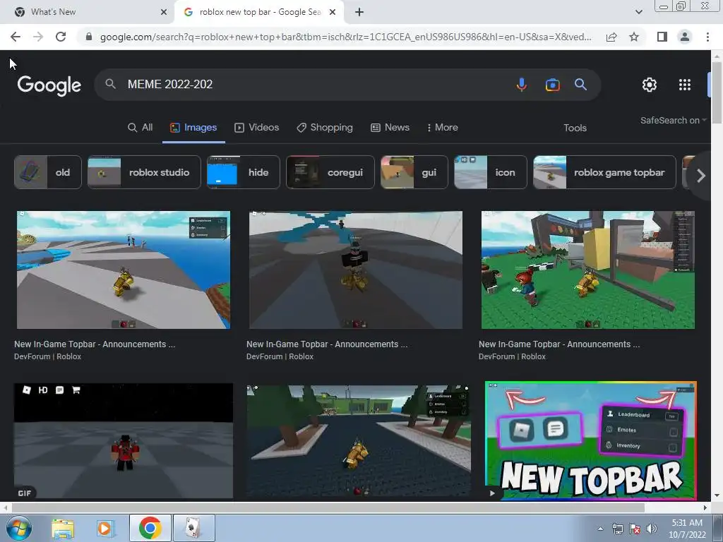Close the What's New tab
The height and width of the screenshot is (542, 723).
pos(164,12)
